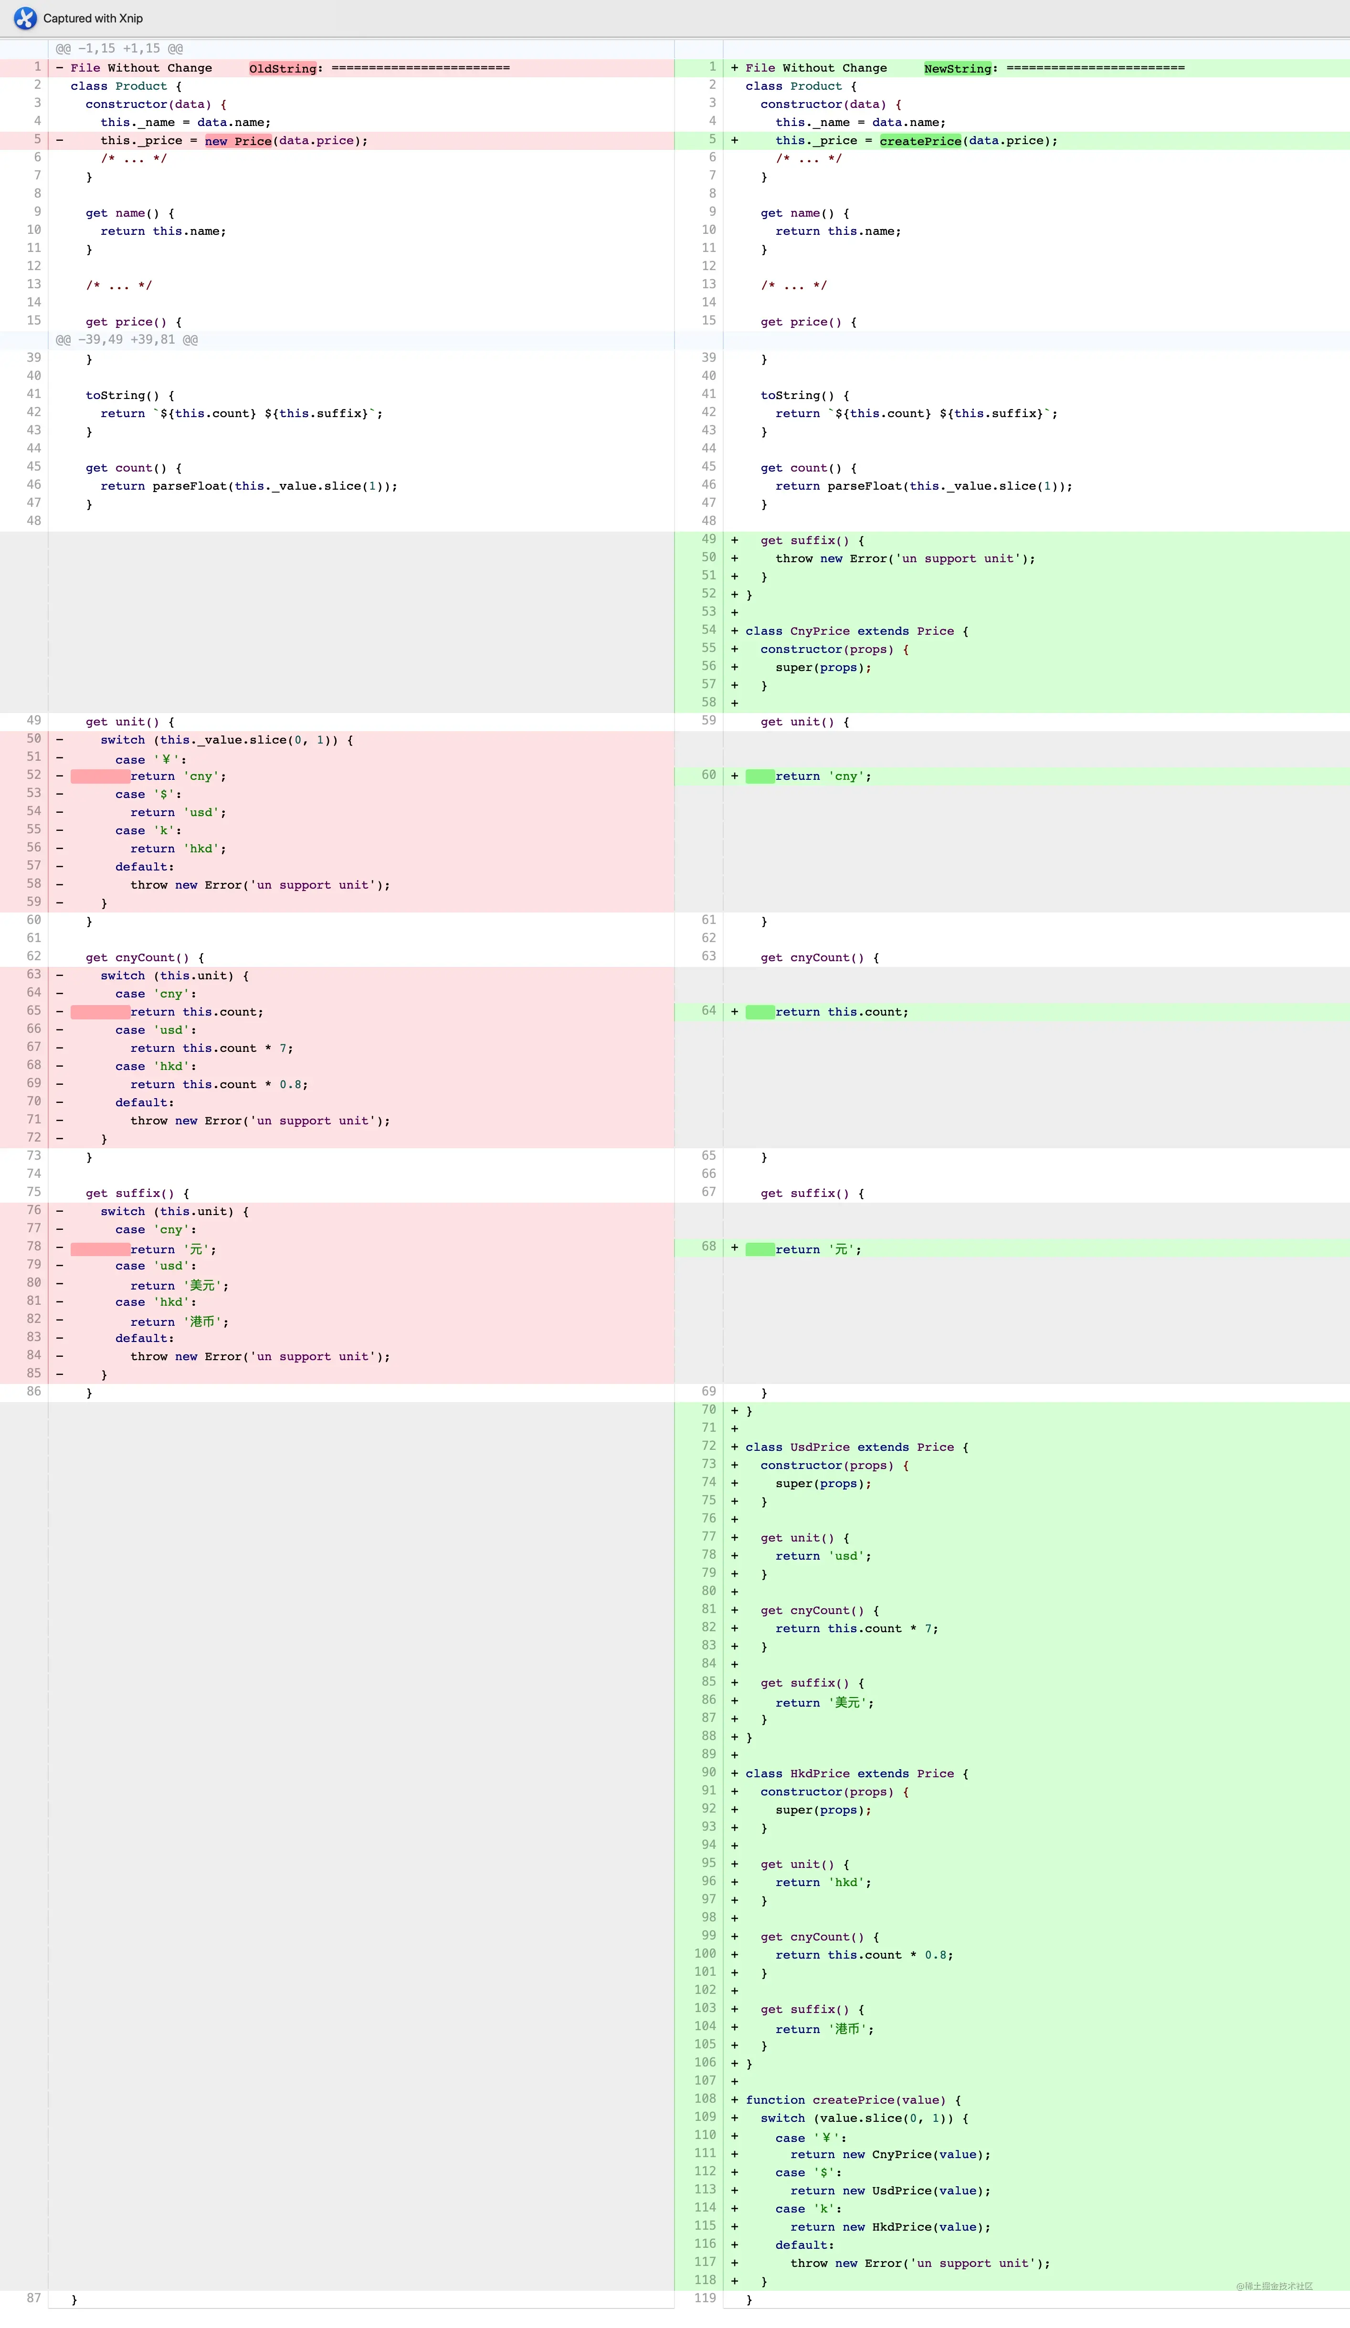Expand hunk header '@@ -39,49 +39,81 @@'
Image resolution: width=1350 pixels, height=2328 pixels.
coord(127,339)
